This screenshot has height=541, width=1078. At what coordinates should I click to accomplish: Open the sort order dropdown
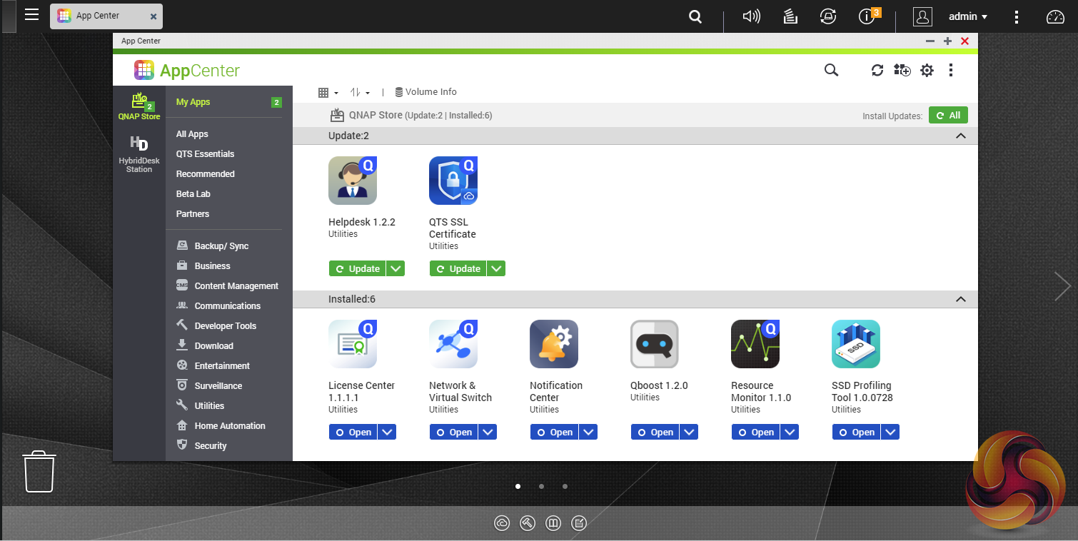pyautogui.click(x=360, y=93)
